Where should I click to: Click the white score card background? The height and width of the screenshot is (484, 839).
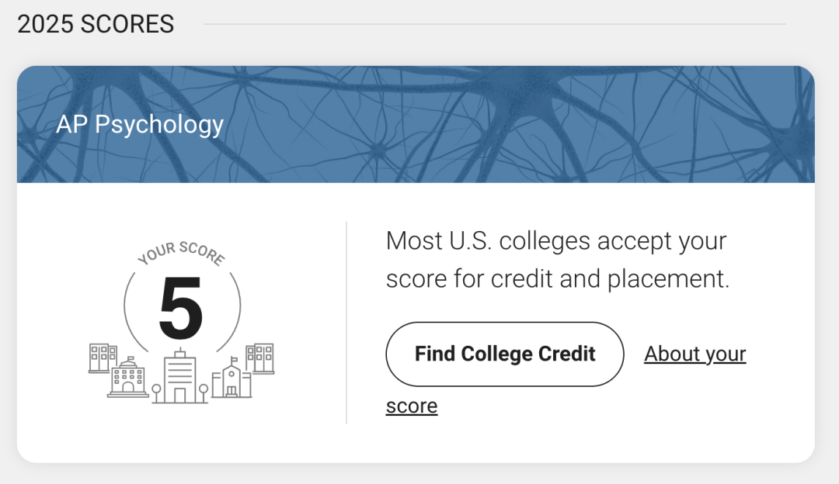(416, 323)
